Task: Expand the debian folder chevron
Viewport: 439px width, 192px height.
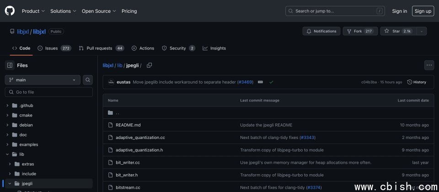Action: point(8,125)
